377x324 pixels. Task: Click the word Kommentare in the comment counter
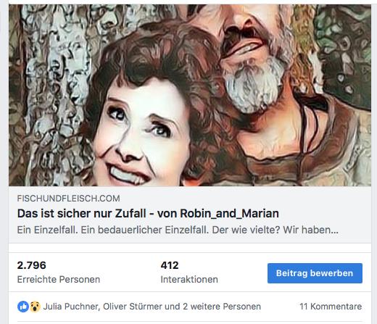(x=336, y=307)
